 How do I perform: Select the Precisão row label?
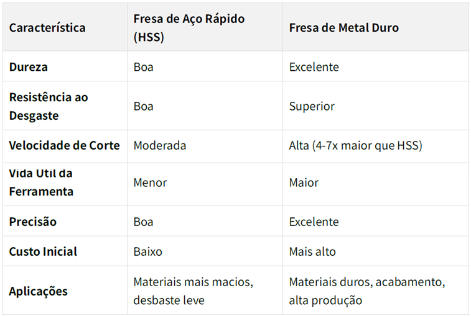(x=32, y=222)
